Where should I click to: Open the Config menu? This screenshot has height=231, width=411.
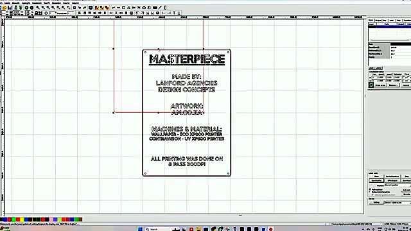point(26,3)
